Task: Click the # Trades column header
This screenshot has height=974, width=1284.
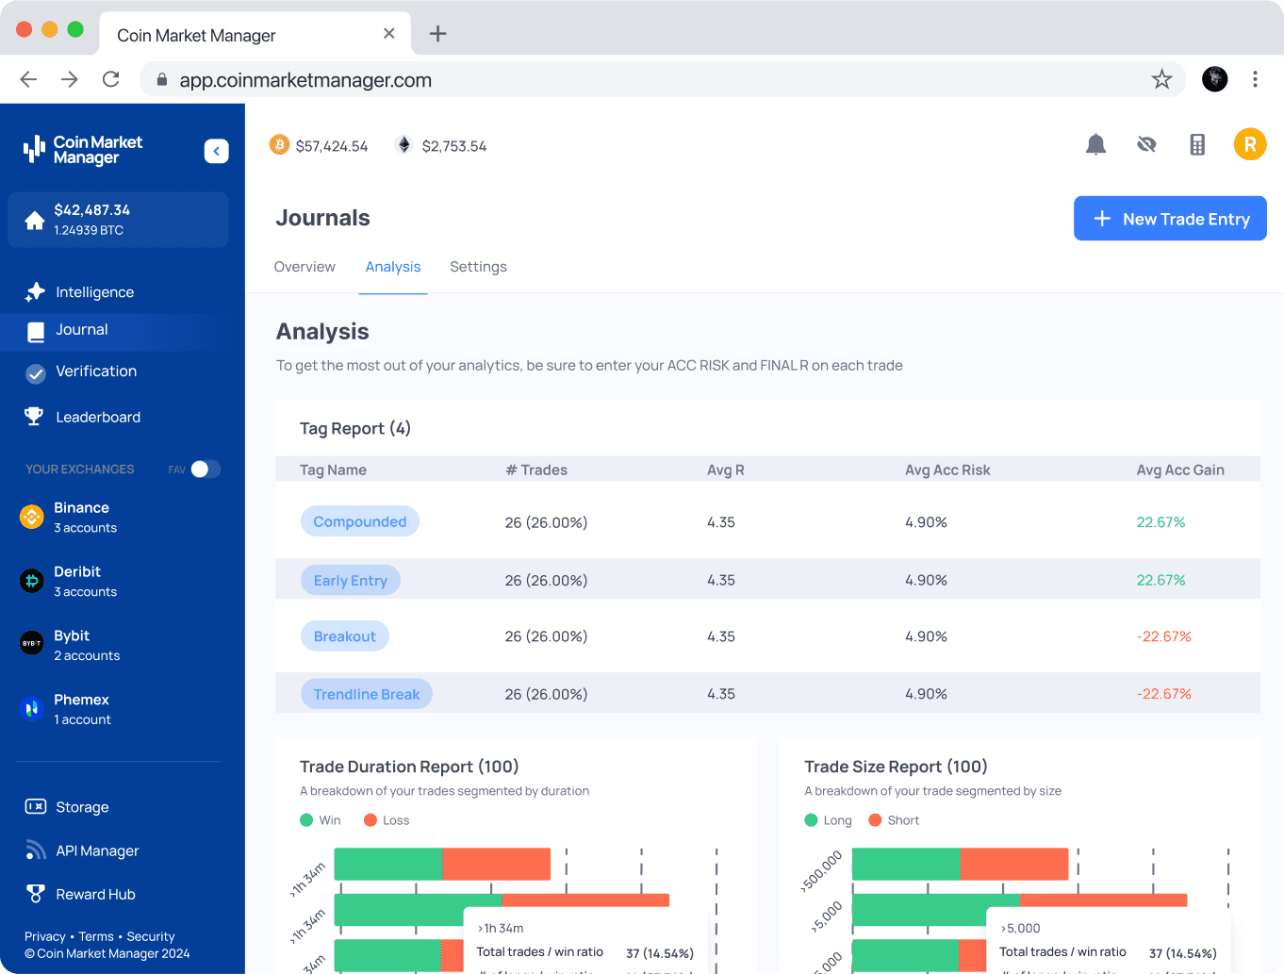Action: click(536, 470)
